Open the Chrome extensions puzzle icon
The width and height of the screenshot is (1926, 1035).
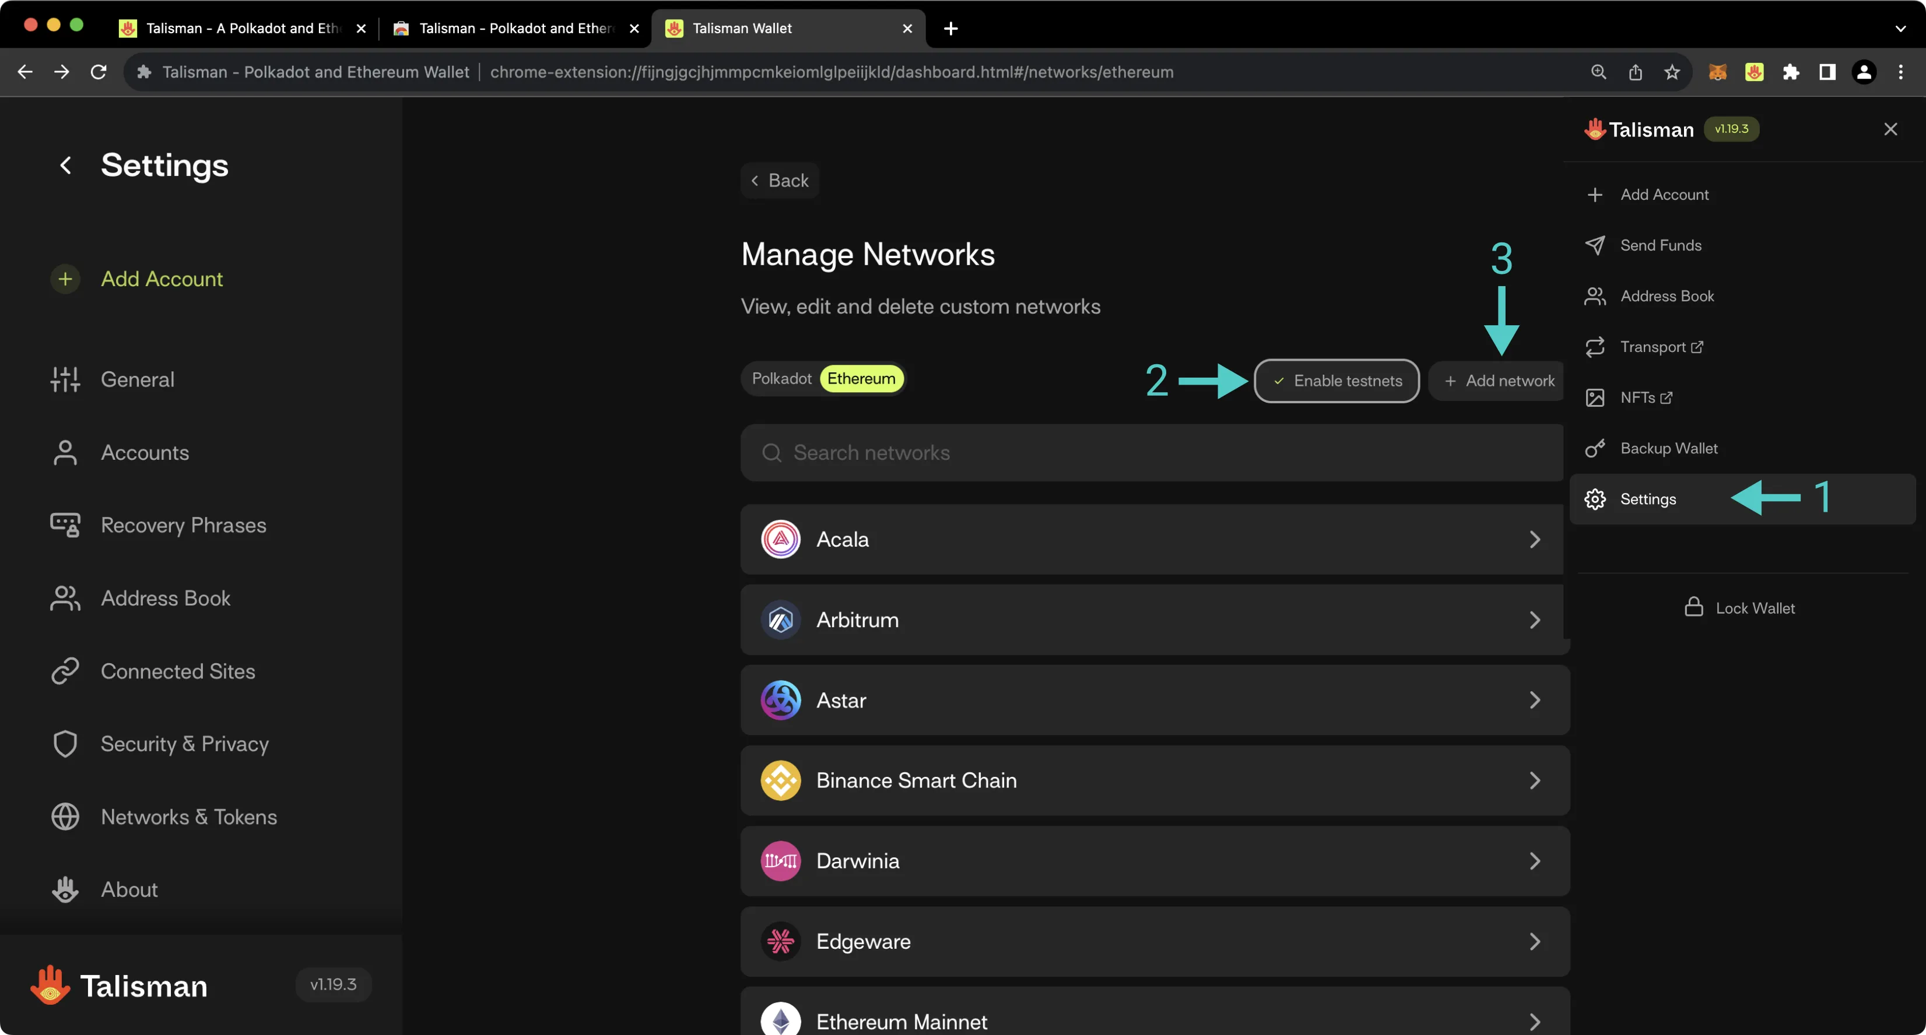pos(1791,72)
